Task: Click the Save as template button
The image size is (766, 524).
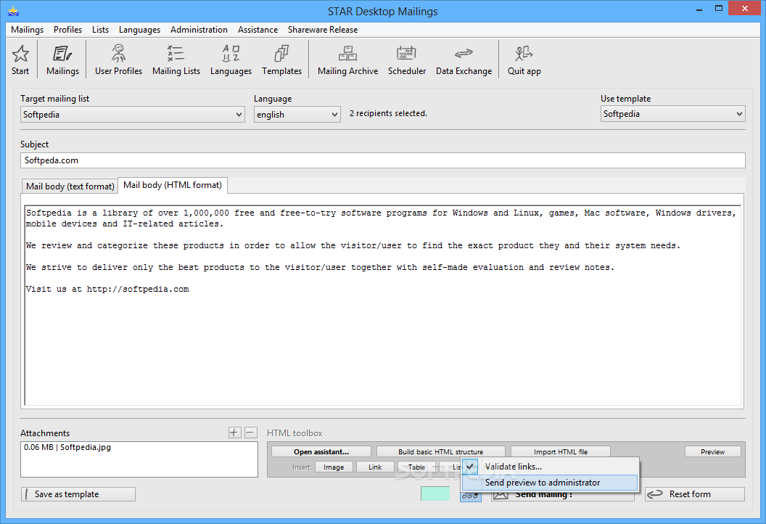Action: [78, 494]
